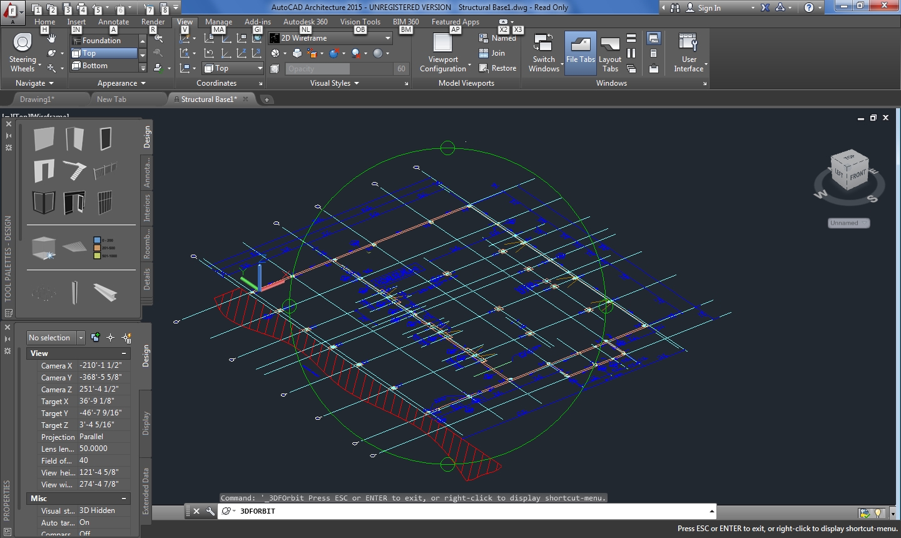The image size is (901, 538).
Task: Select the Window tool in tool palette
Action: click(105, 139)
